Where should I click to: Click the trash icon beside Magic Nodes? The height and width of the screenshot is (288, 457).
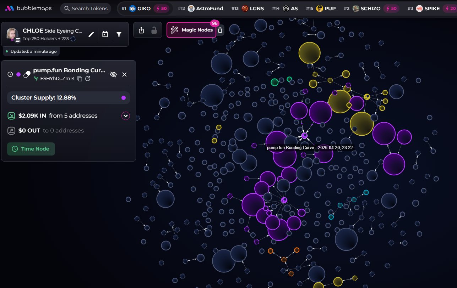(x=220, y=30)
